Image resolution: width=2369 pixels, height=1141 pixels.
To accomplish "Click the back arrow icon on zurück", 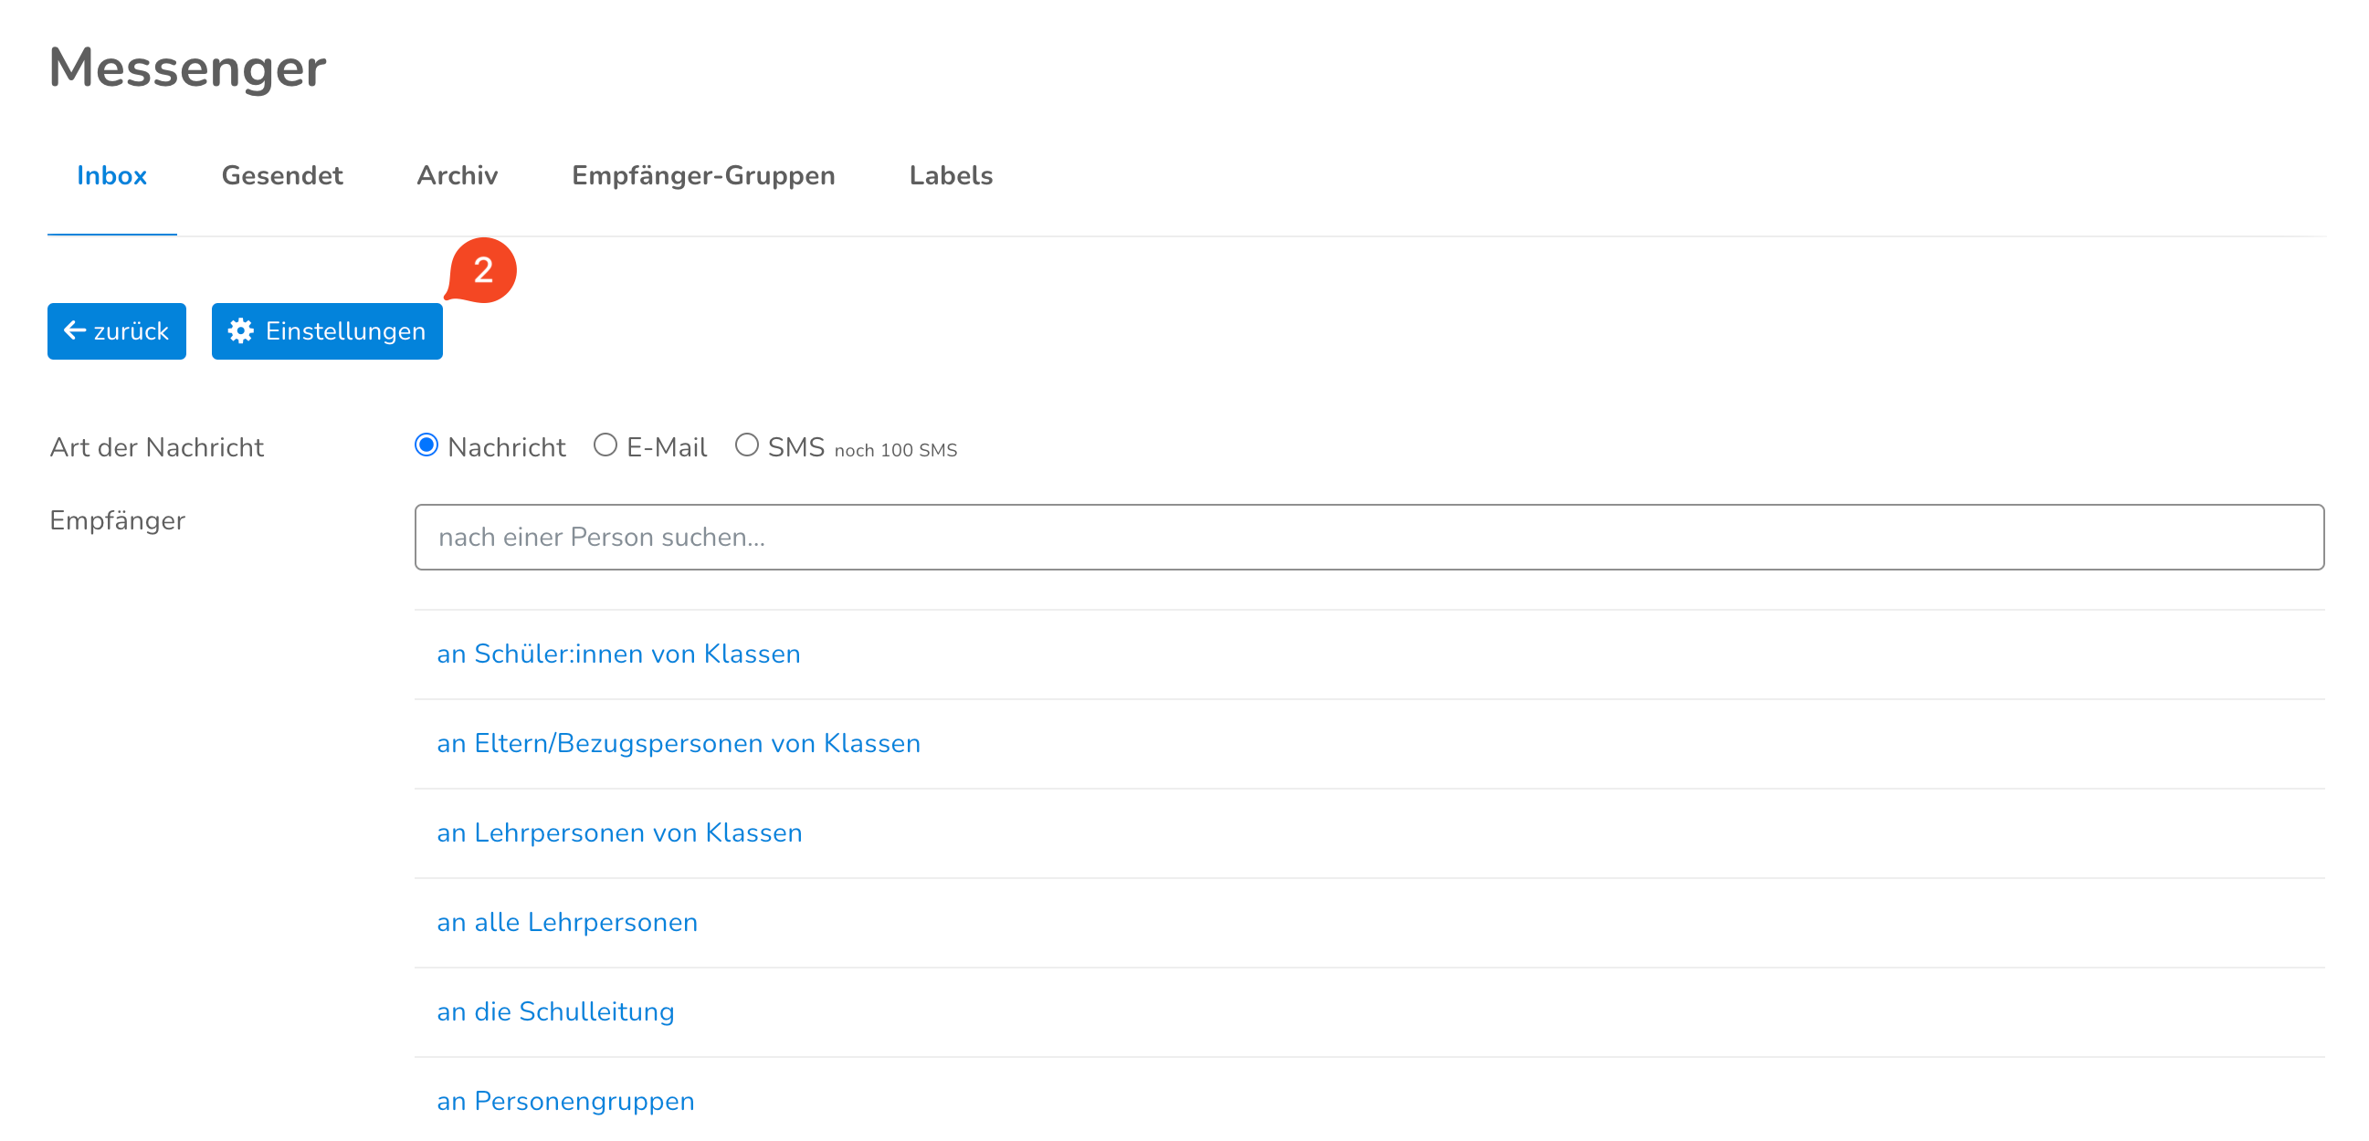I will (75, 330).
